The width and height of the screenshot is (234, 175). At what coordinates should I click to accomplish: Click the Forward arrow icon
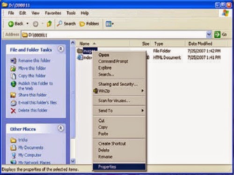pyautogui.click(x=36, y=24)
